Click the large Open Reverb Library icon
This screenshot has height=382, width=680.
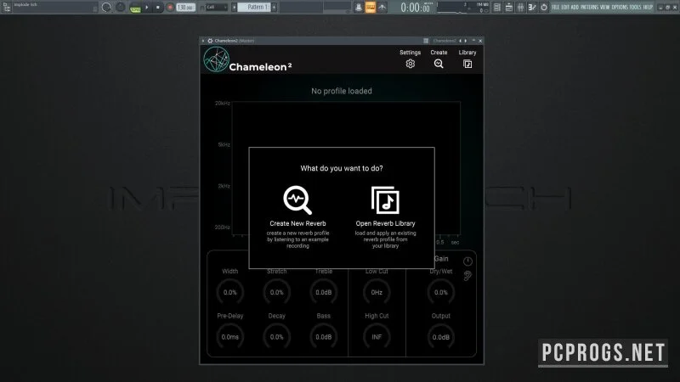coord(385,200)
